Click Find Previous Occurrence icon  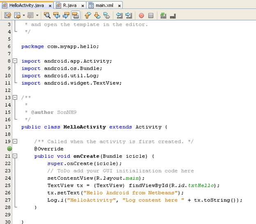(x=57, y=15)
